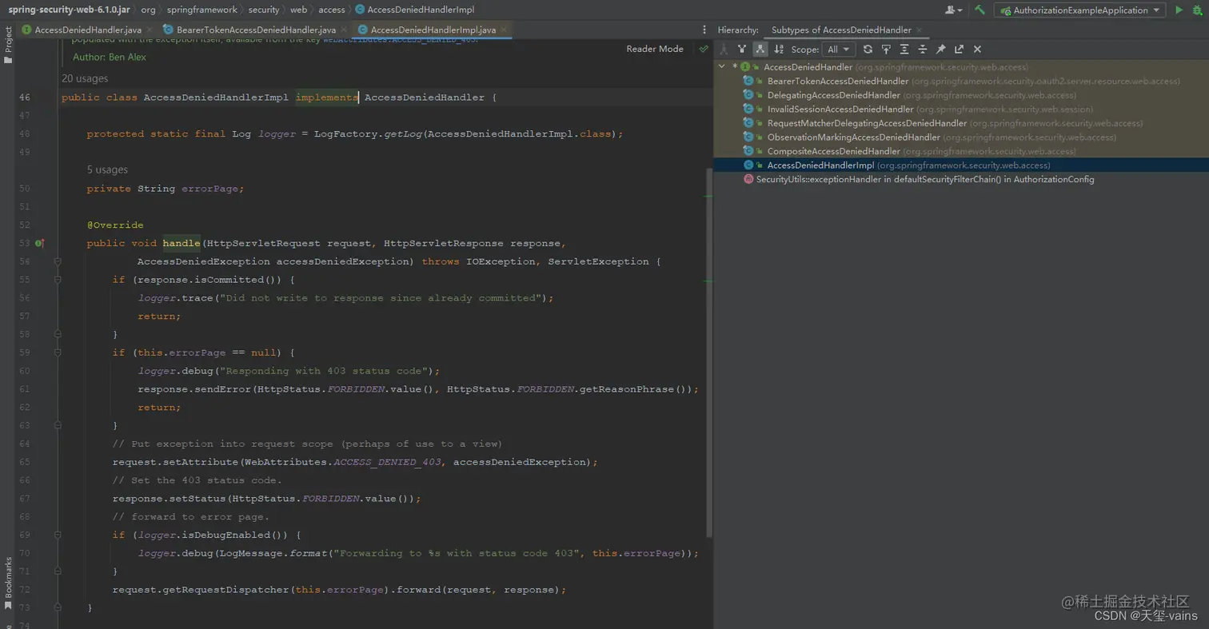This screenshot has height=629, width=1209.
Task: Select Subtypes of AccessDeniedHandler hierarchy tab
Action: pos(841,30)
